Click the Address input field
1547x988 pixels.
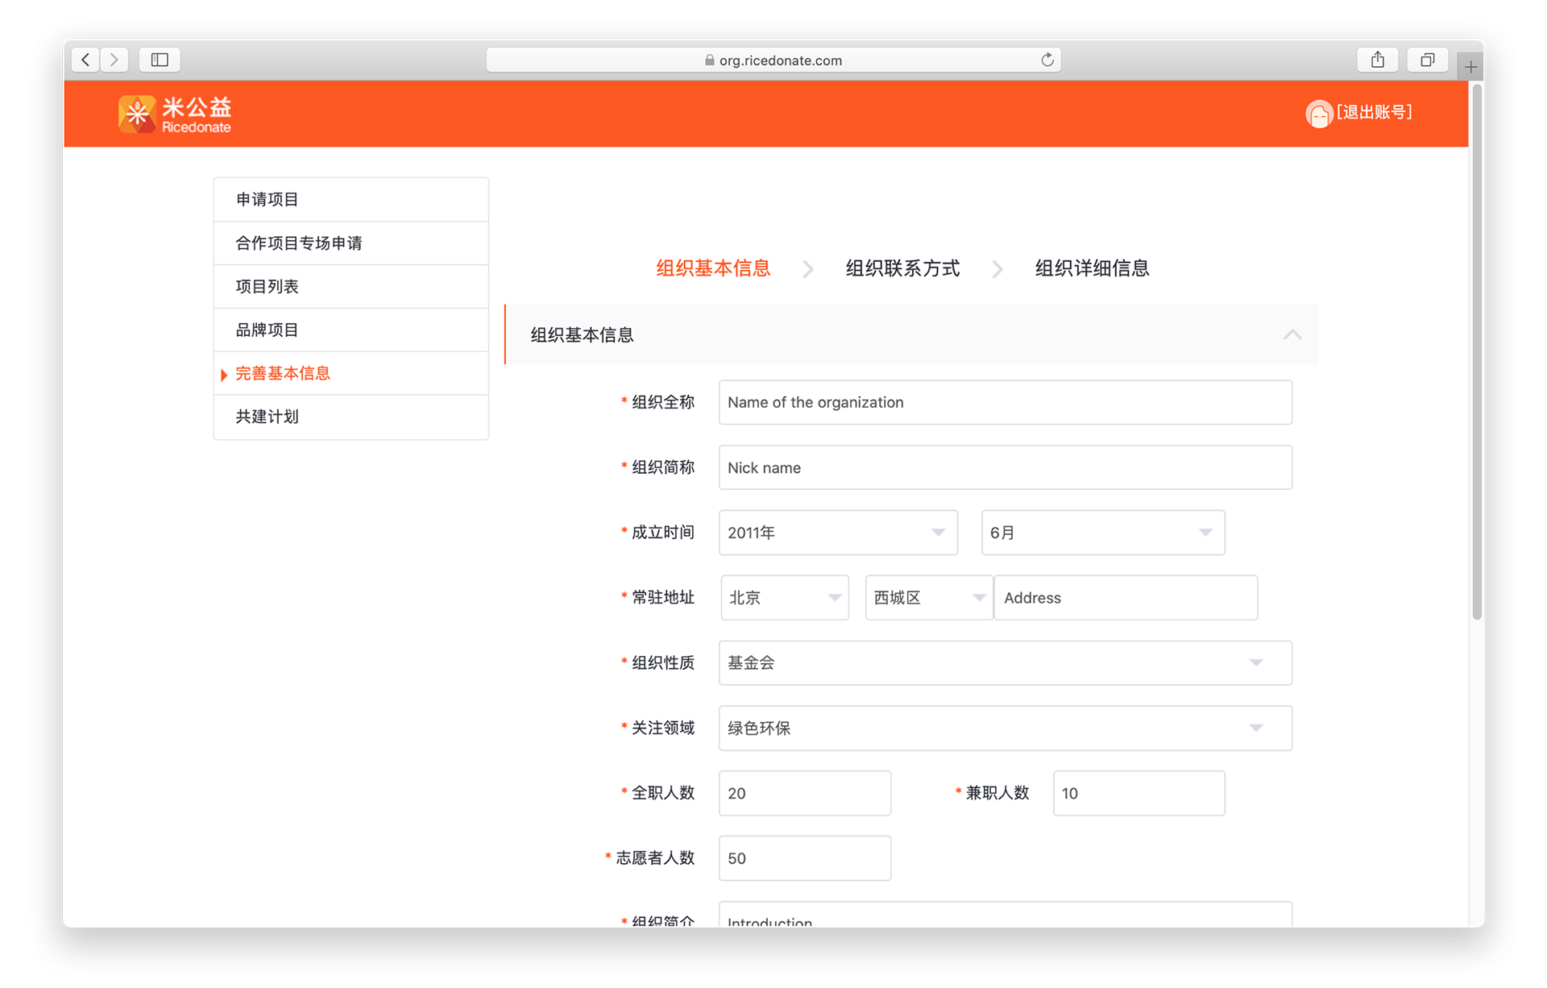(1126, 598)
